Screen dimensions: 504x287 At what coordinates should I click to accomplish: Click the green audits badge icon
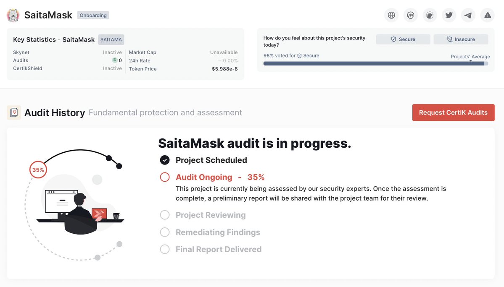pos(114,60)
